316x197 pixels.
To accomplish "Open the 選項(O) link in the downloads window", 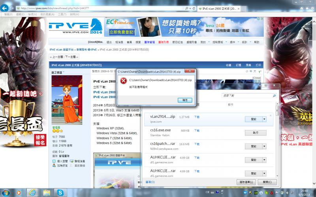I will [x=150, y=182].
